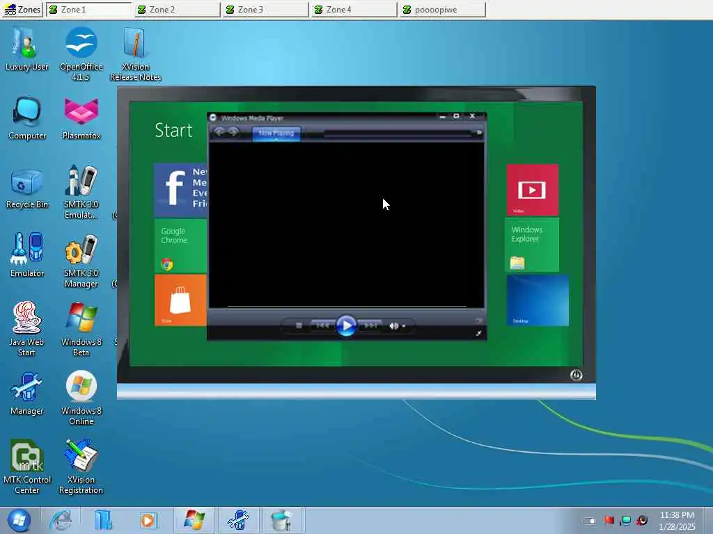Skip to next track in Media Player
The height and width of the screenshot is (534, 713).
[x=370, y=325]
